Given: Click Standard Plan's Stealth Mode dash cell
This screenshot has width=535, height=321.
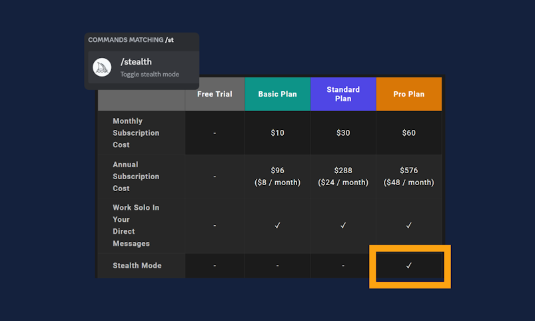Looking at the screenshot, I should pyautogui.click(x=343, y=266).
